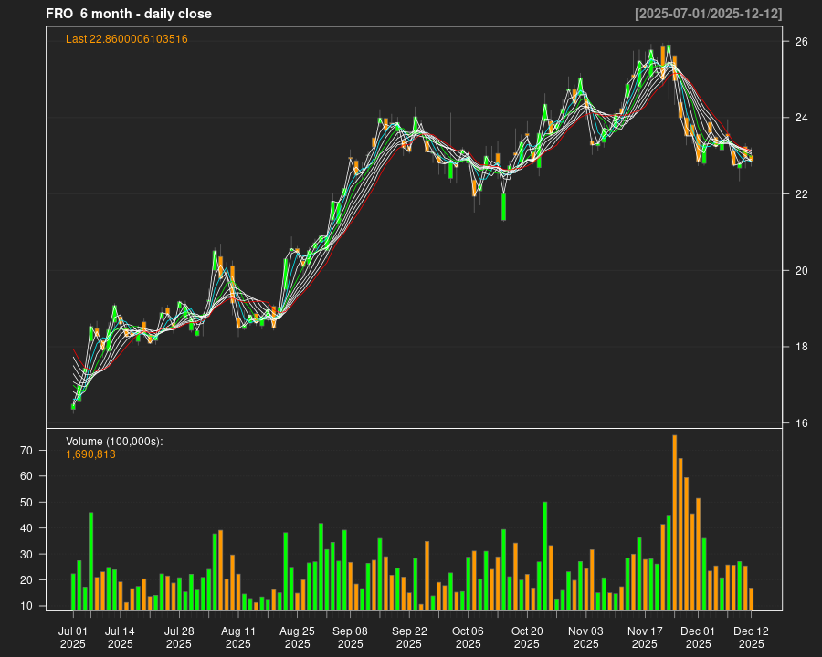Screen dimensions: 822x657
Task: Click the Nov 03 2025 date label
Action: click(x=585, y=637)
